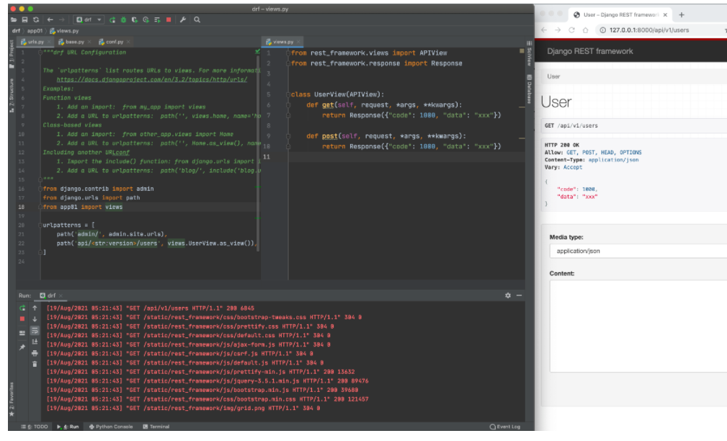The image size is (727, 441).
Task: Run drf with coverage shield icon
Action: pyautogui.click(x=135, y=20)
